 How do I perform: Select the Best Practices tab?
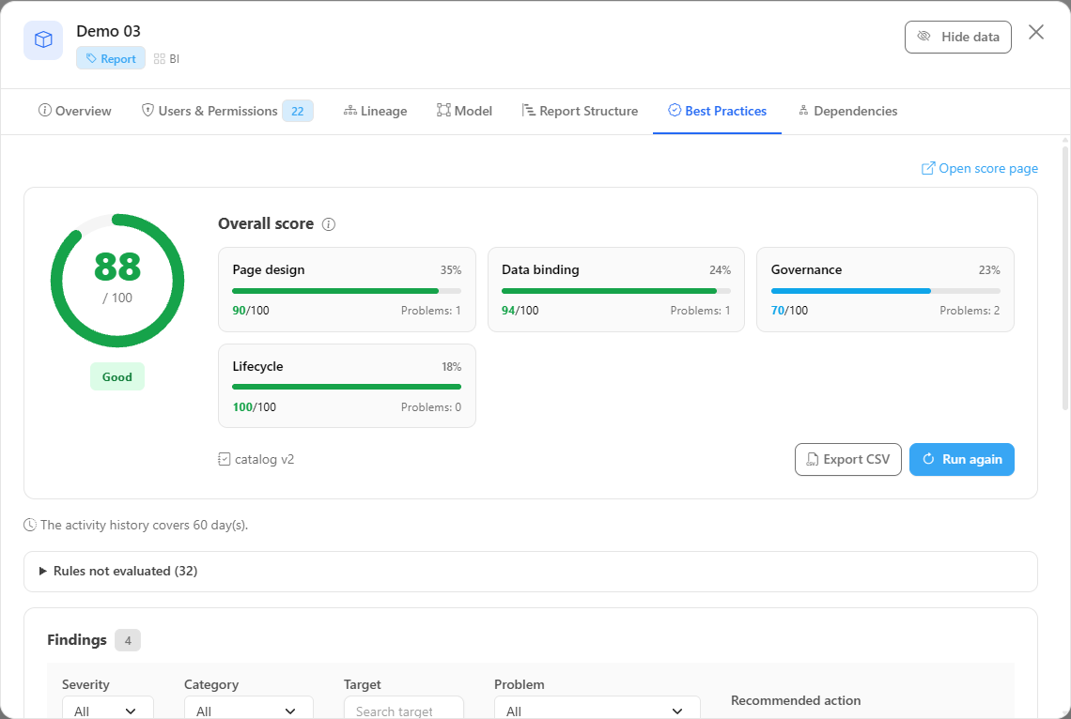pyautogui.click(x=717, y=111)
